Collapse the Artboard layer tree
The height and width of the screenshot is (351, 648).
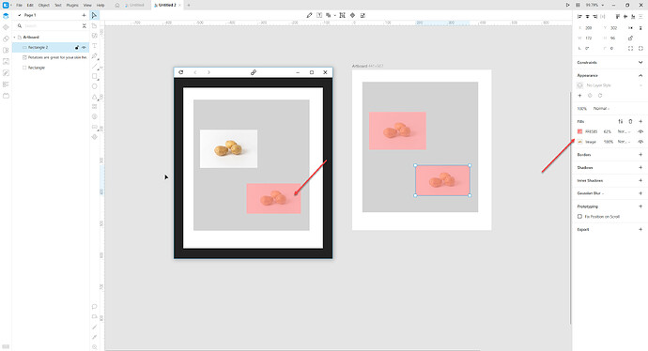pyautogui.click(x=14, y=38)
